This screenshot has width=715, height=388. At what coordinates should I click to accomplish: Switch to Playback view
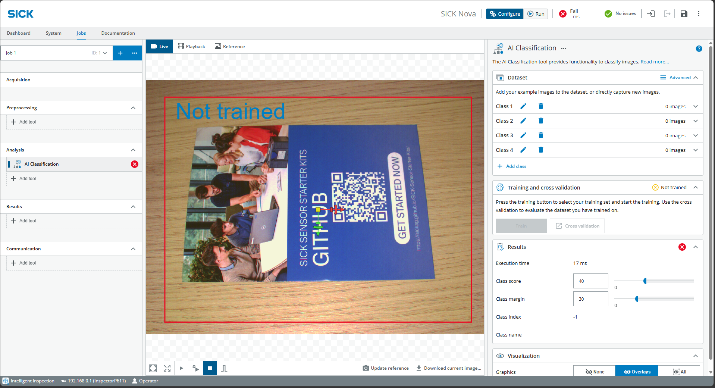click(191, 47)
